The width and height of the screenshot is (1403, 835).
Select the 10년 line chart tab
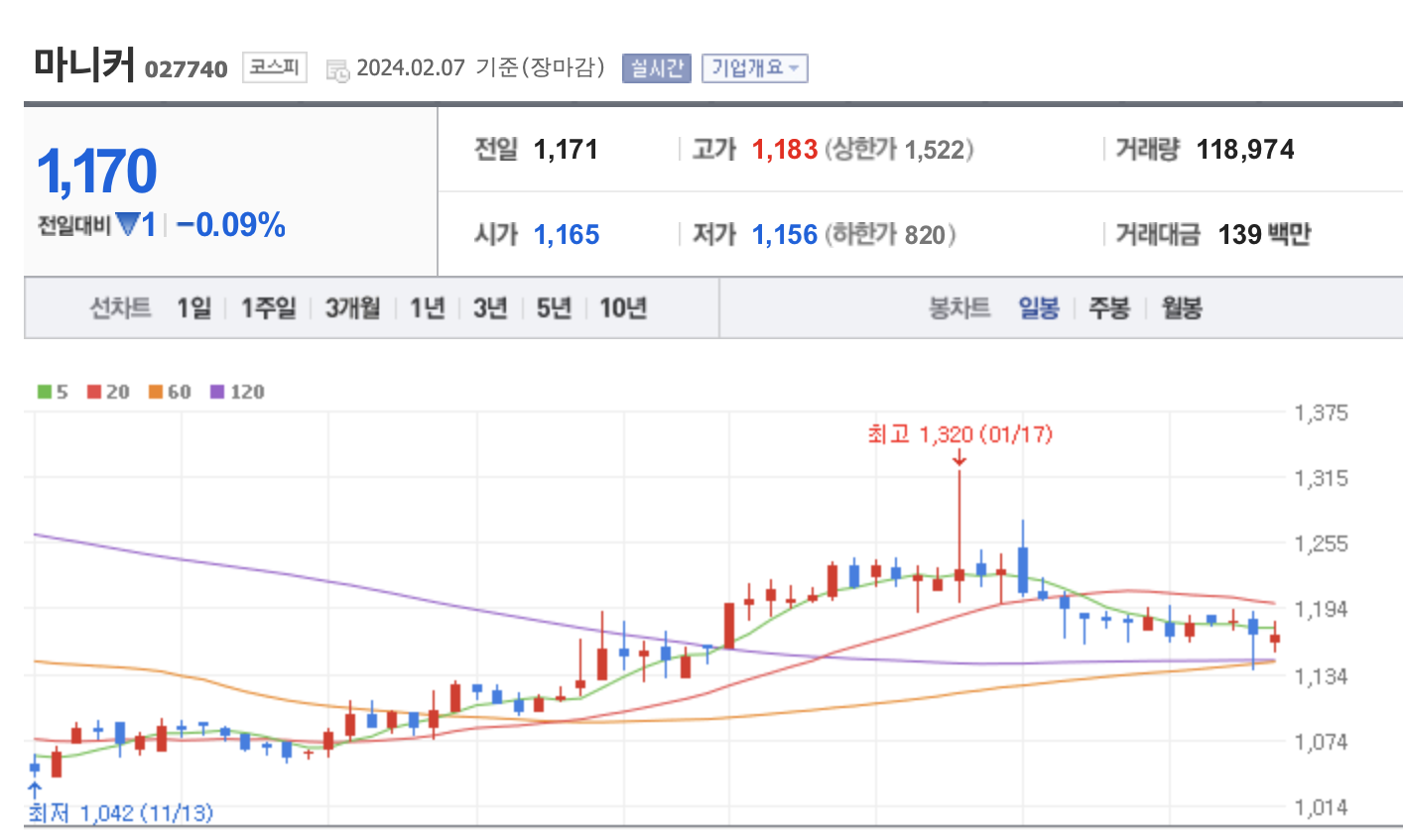pos(623,308)
